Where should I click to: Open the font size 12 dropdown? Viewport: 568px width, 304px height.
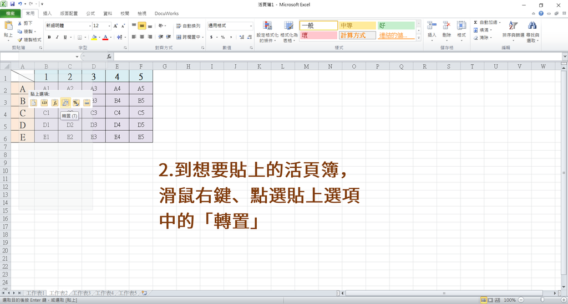pos(109,26)
